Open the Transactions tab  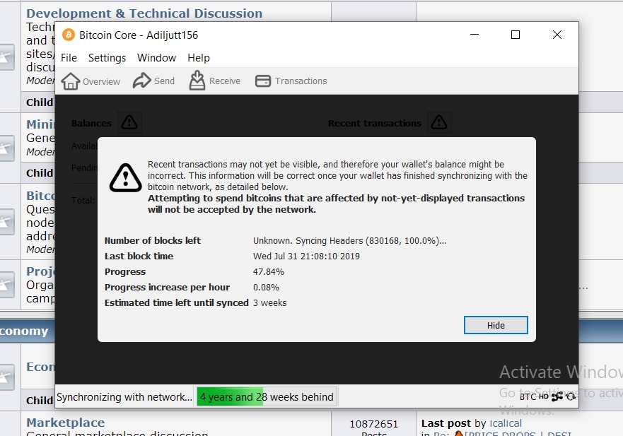point(291,81)
